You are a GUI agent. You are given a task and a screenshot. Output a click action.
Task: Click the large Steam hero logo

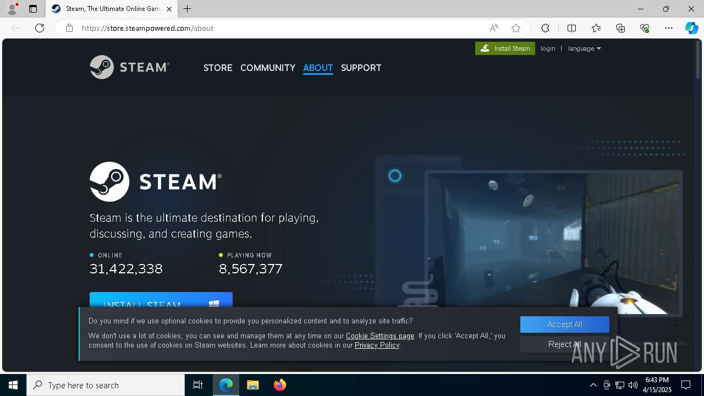(x=156, y=182)
